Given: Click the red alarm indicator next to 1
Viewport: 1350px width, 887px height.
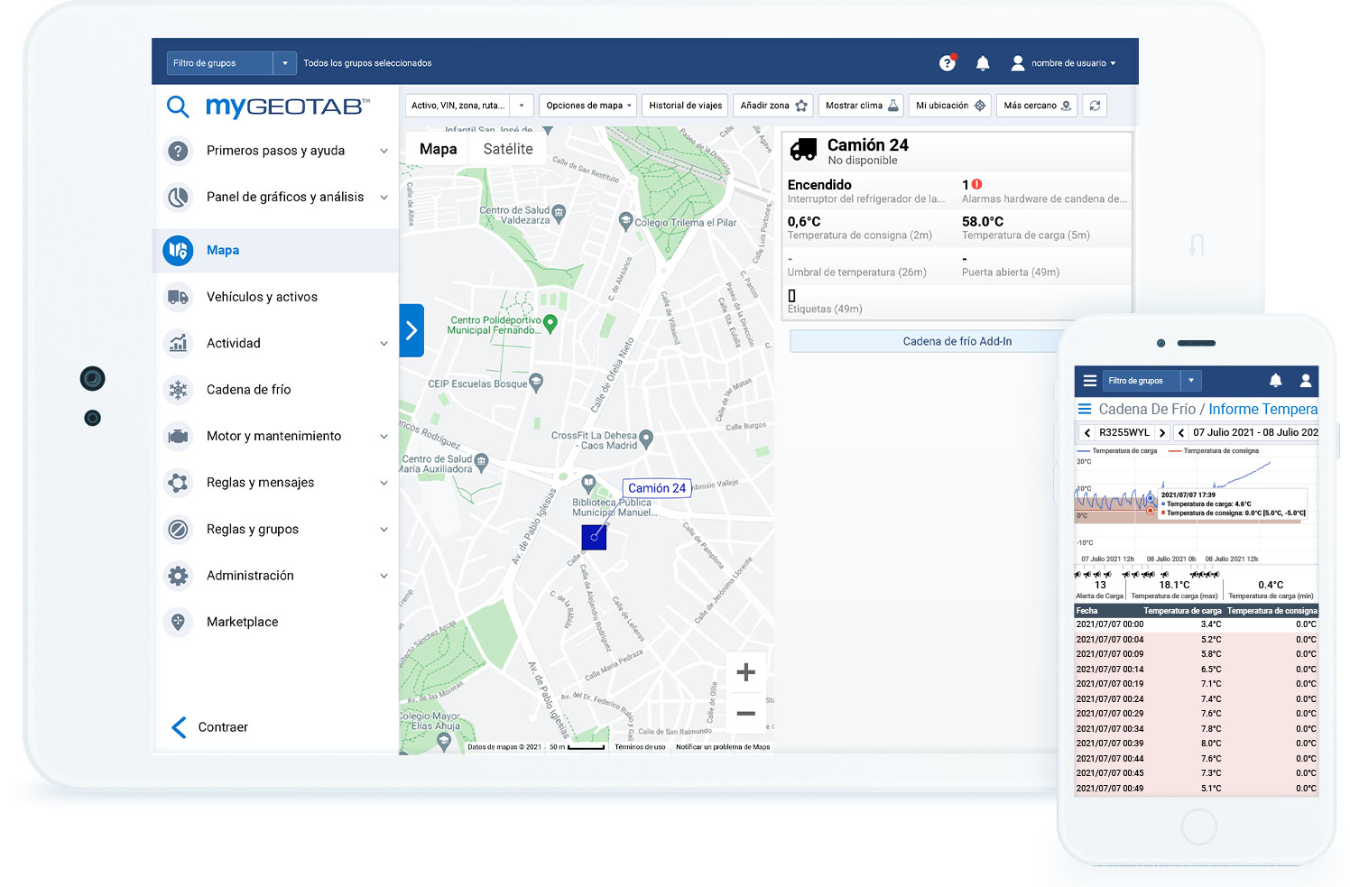Looking at the screenshot, I should (976, 184).
